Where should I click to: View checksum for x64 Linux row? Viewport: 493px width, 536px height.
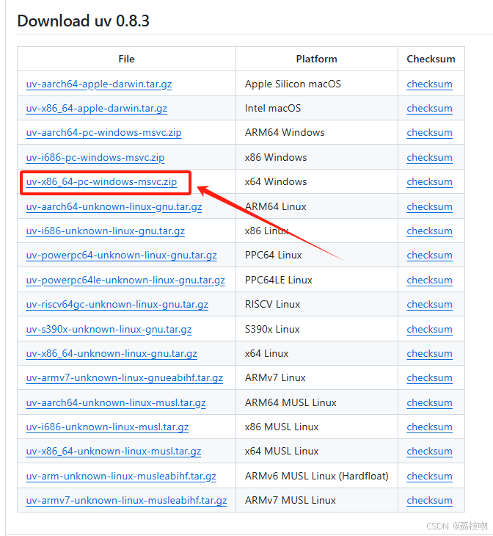pos(429,354)
